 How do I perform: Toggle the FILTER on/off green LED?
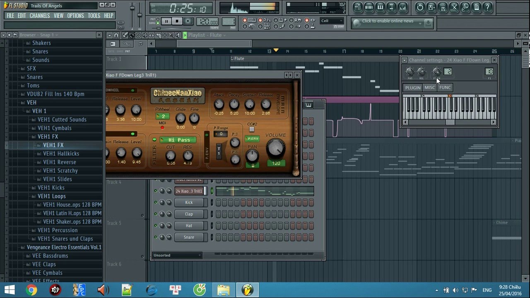pyautogui.click(x=154, y=139)
